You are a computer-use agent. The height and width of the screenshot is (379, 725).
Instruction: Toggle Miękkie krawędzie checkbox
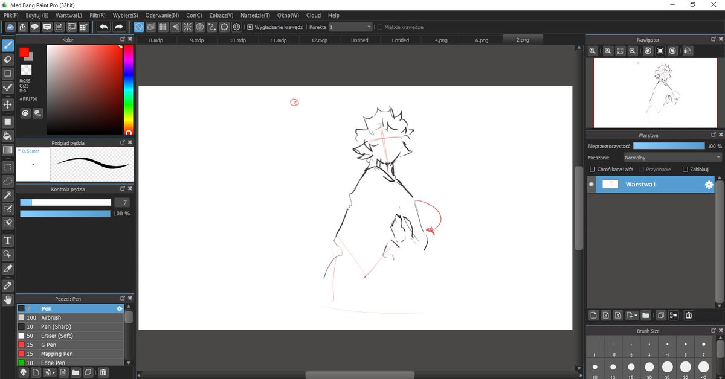pyautogui.click(x=379, y=27)
